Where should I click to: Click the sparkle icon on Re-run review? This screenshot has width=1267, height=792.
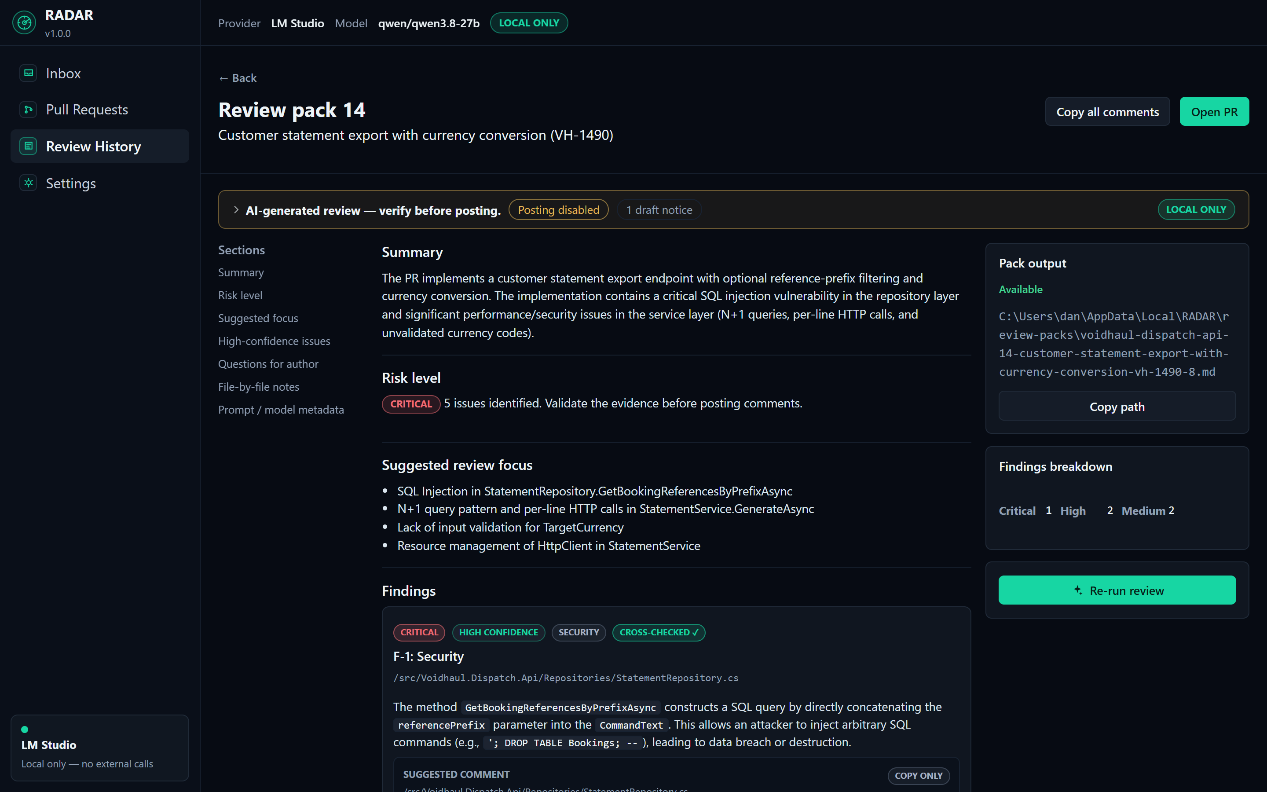point(1078,590)
